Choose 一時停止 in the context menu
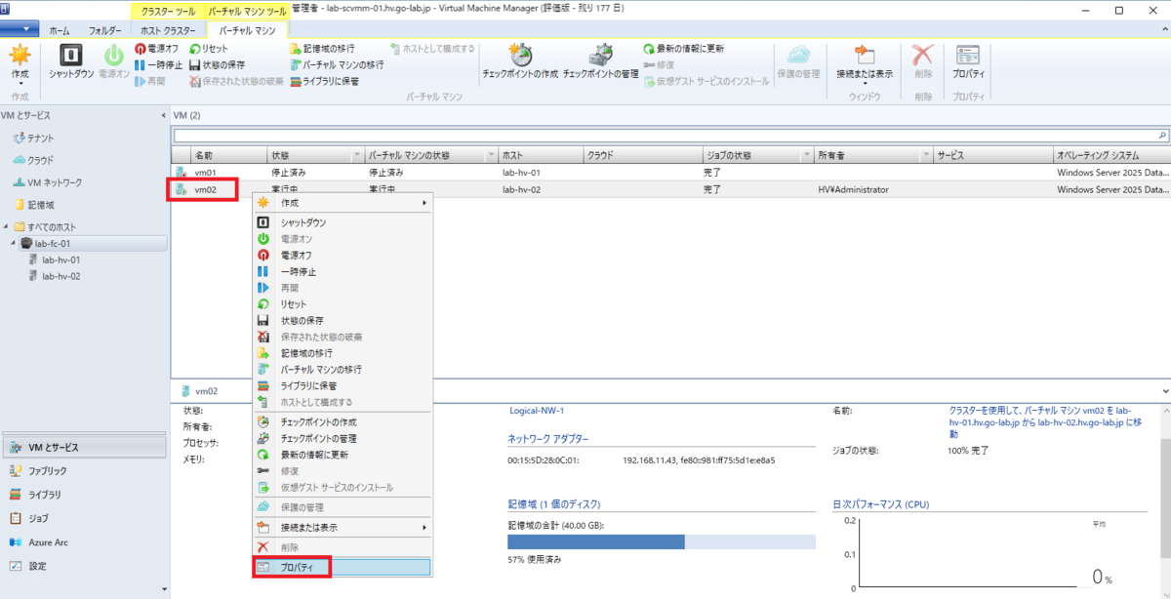 click(x=343, y=271)
